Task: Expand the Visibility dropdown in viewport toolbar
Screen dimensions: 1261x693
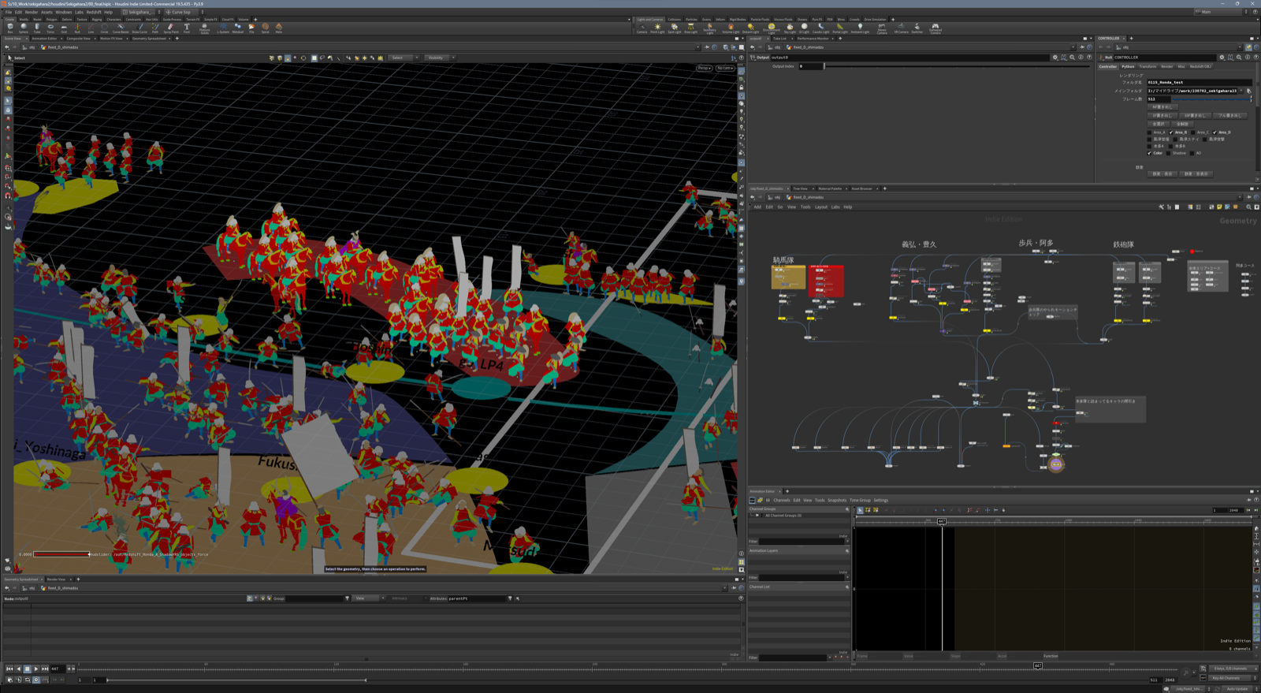Action: (x=439, y=58)
